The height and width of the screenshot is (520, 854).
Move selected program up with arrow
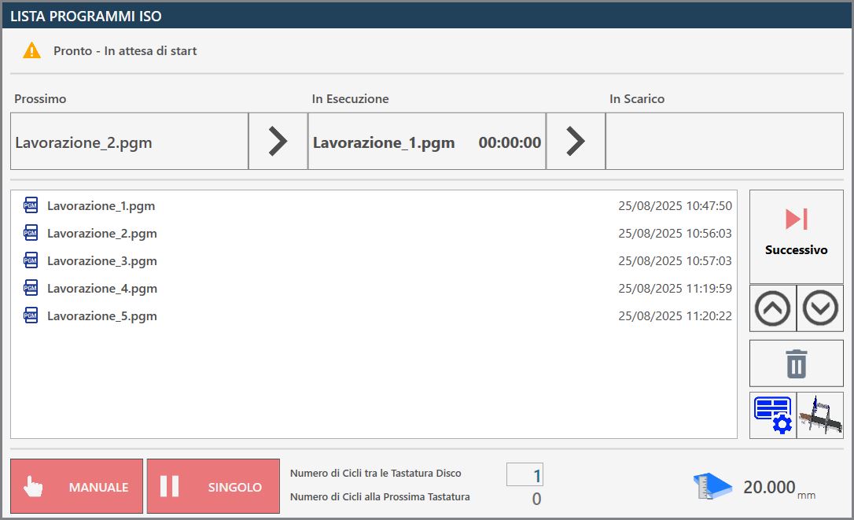click(772, 308)
